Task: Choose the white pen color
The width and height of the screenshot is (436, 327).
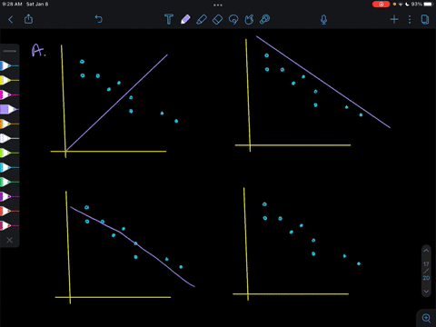Action: [9, 138]
